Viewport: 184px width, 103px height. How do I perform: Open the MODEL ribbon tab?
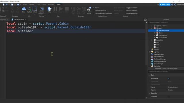click(32, 5)
